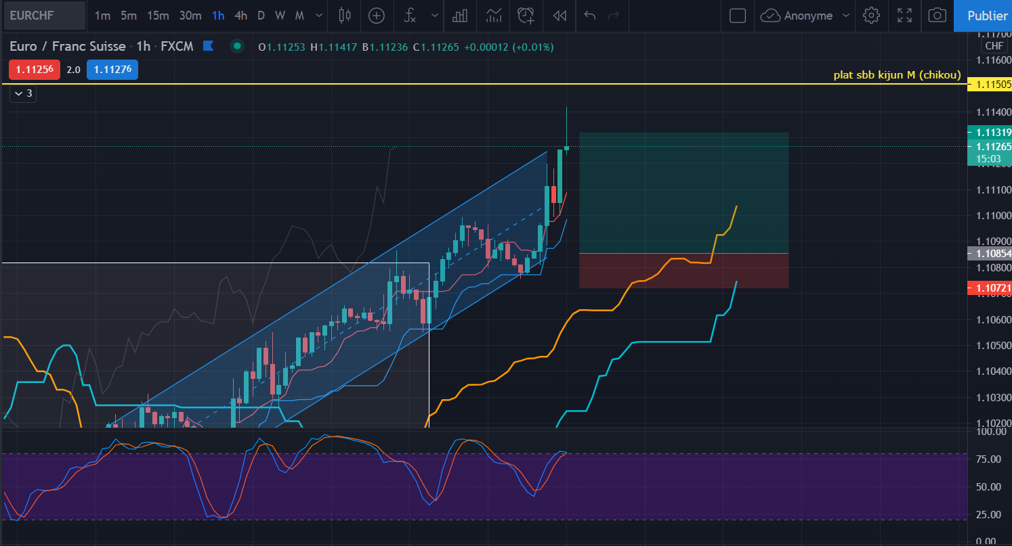The image size is (1012, 546).
Task: Open the dropdown arrow next to Anonyme
Action: pyautogui.click(x=845, y=16)
